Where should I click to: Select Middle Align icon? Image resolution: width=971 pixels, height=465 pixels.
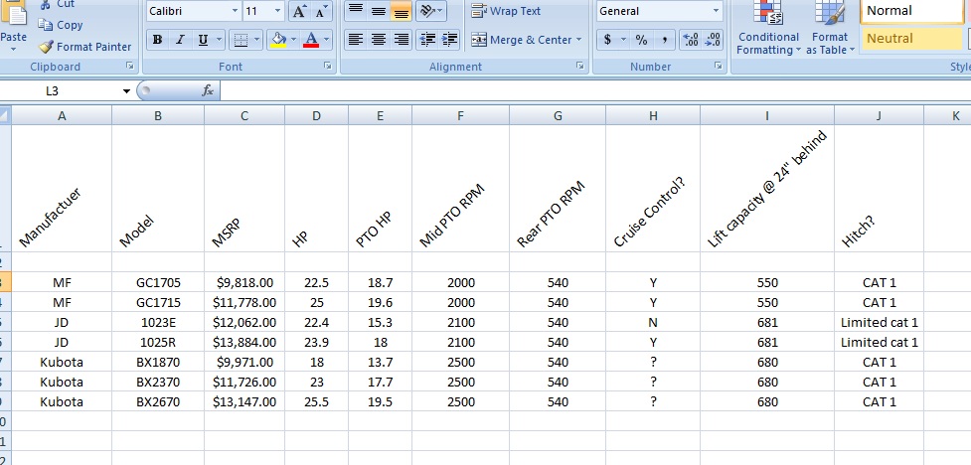coord(378,11)
